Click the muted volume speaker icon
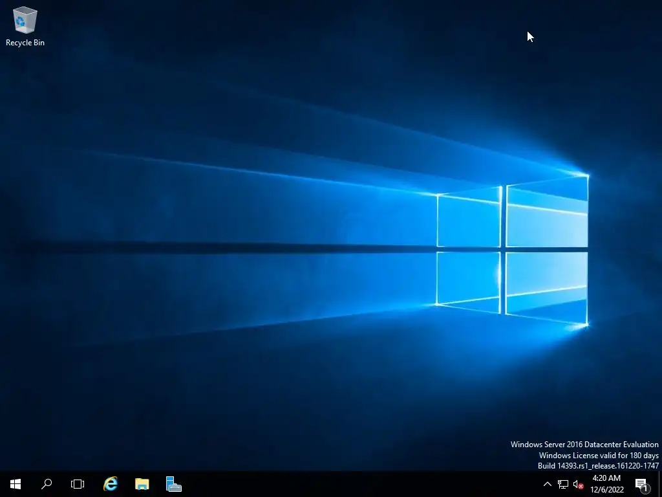 [578, 484]
